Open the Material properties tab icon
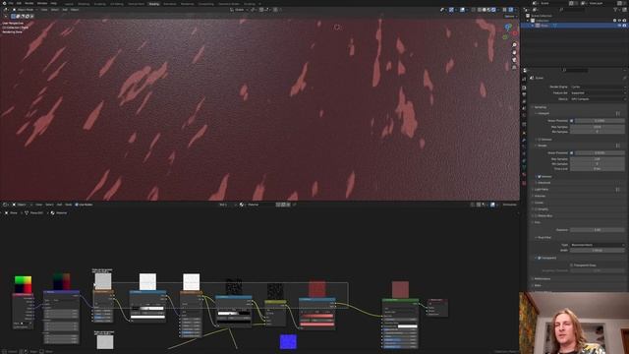629x354 pixels. point(524,175)
